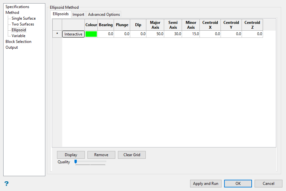Switch to the Ellipsoids tab
The image size is (286, 191).
click(x=61, y=14)
